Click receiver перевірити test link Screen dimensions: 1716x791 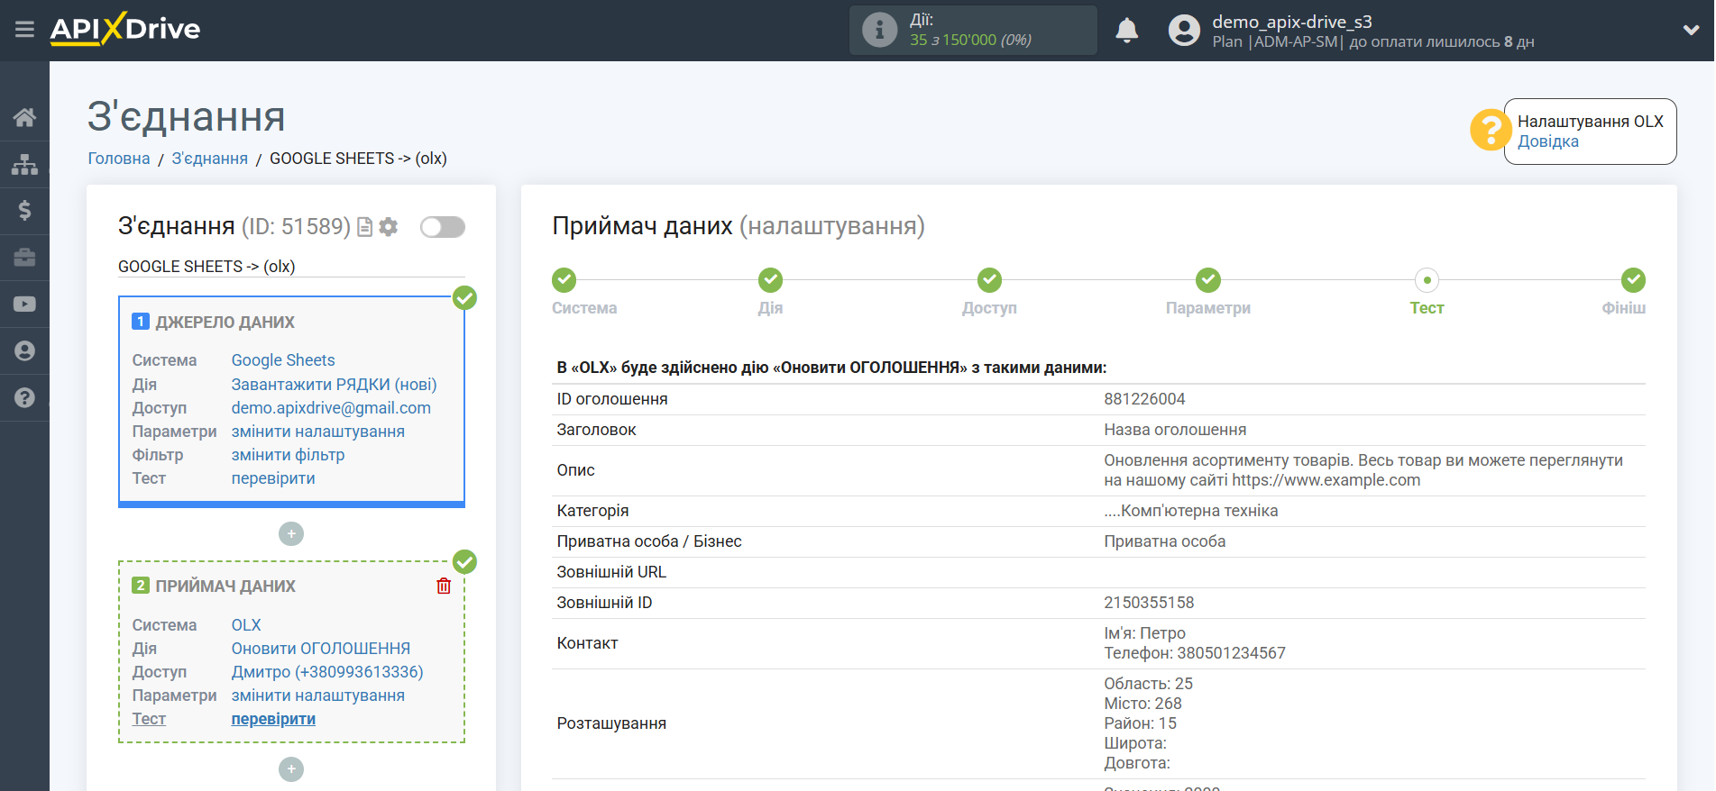(x=273, y=719)
